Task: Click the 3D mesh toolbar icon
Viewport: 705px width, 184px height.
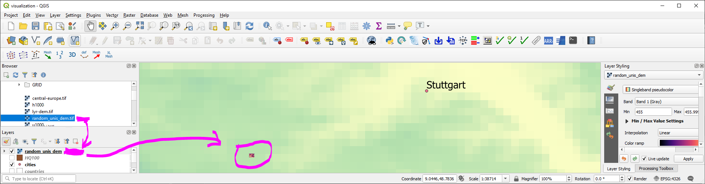Action: (72, 55)
